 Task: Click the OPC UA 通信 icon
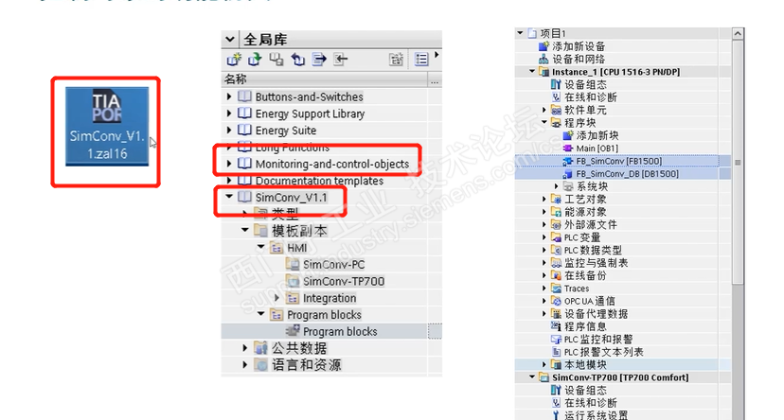pos(556,301)
